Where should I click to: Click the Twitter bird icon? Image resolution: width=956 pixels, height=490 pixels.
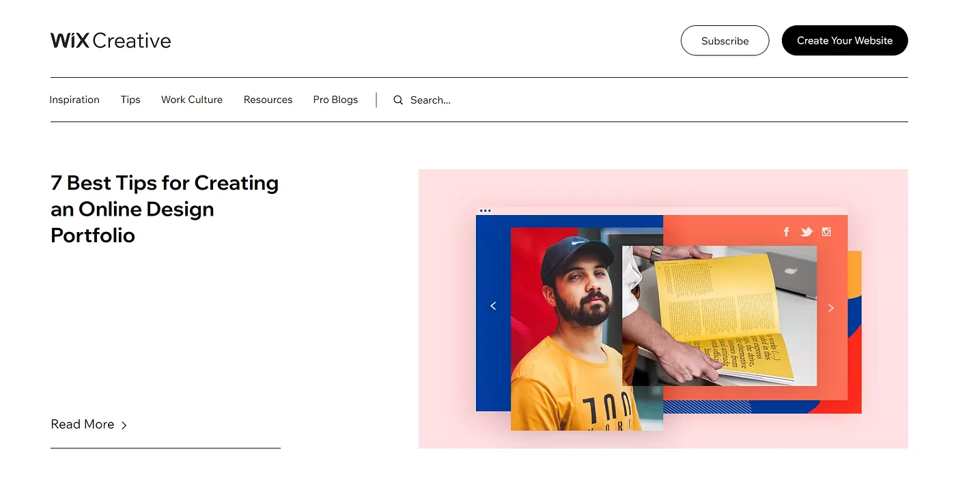point(806,232)
